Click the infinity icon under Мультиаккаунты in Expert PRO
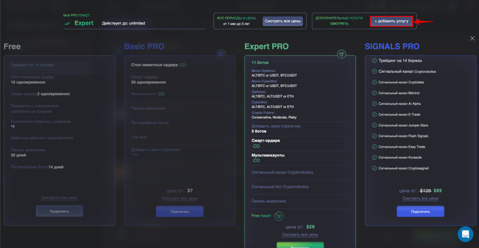Screen dimensions: 479x248 point(256,161)
